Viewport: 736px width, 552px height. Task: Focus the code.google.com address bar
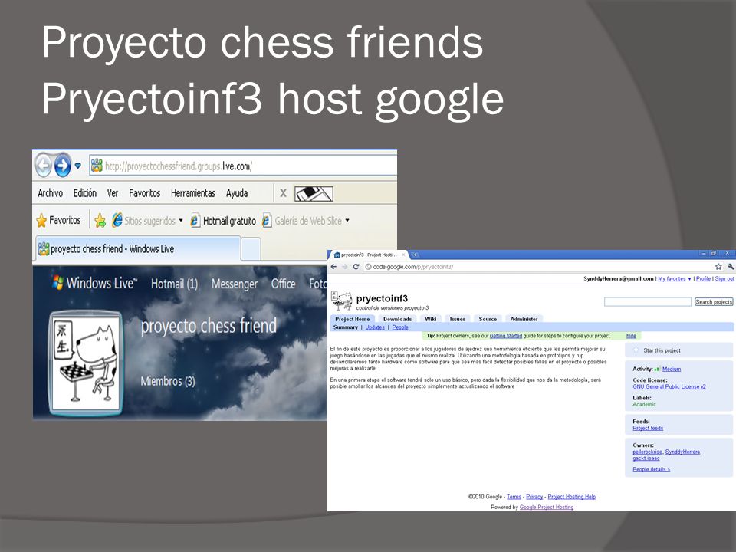click(540, 267)
